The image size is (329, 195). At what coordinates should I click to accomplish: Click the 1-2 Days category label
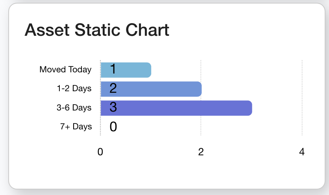pos(74,89)
